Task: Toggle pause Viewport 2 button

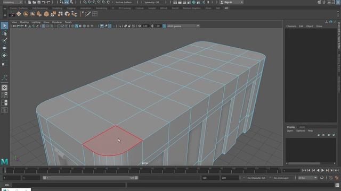Action: coord(208,2)
